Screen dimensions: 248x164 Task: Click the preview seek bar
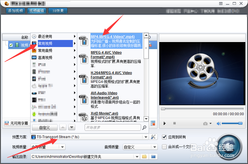[202, 109]
